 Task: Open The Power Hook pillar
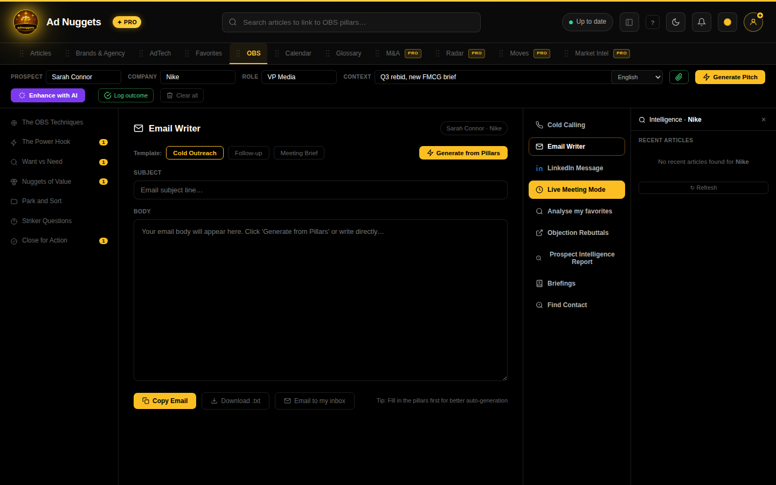click(59, 142)
